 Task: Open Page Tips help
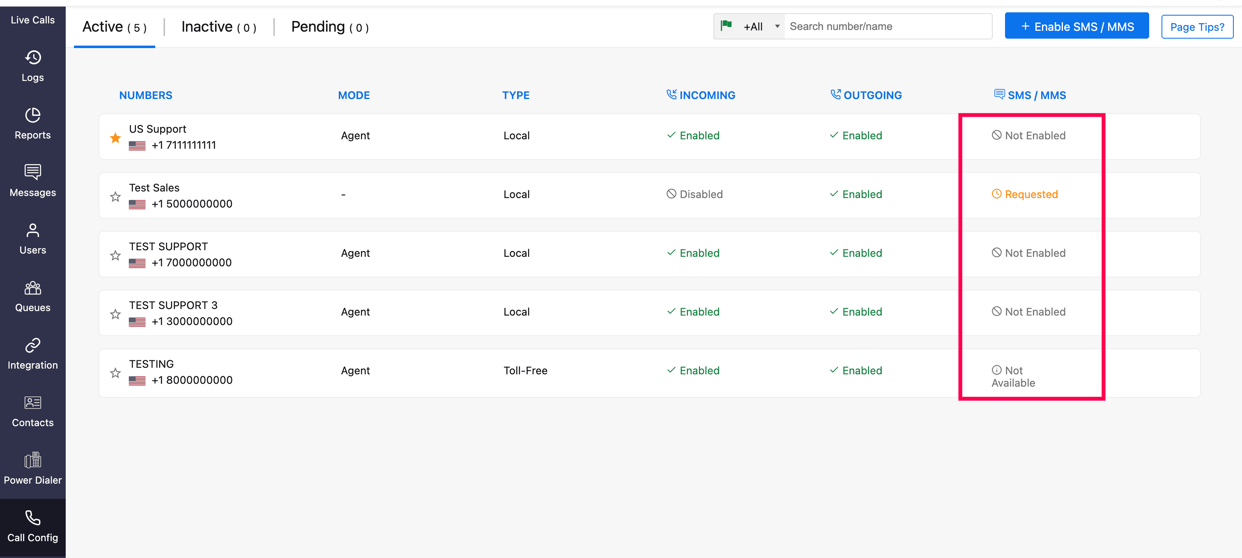point(1197,27)
